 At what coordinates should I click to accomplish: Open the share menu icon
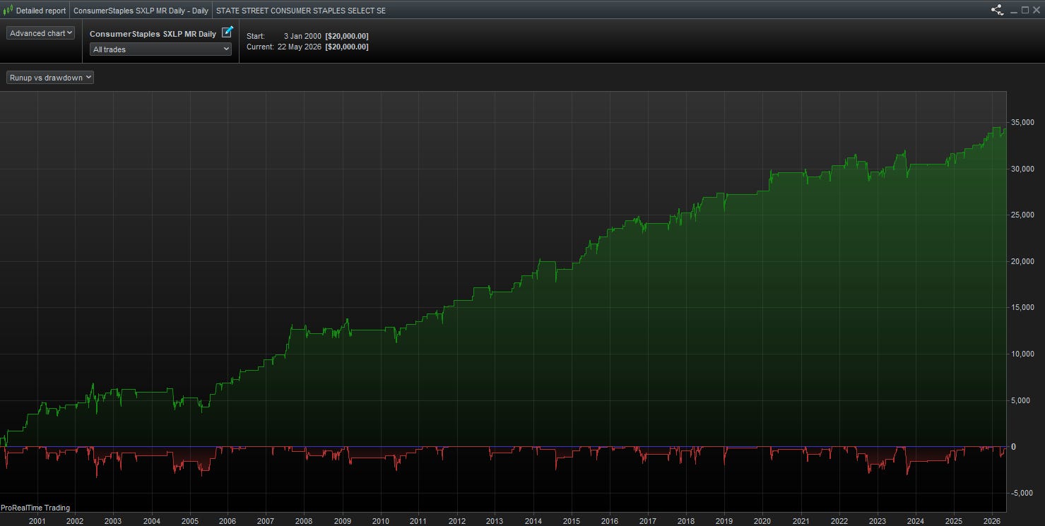click(x=997, y=10)
